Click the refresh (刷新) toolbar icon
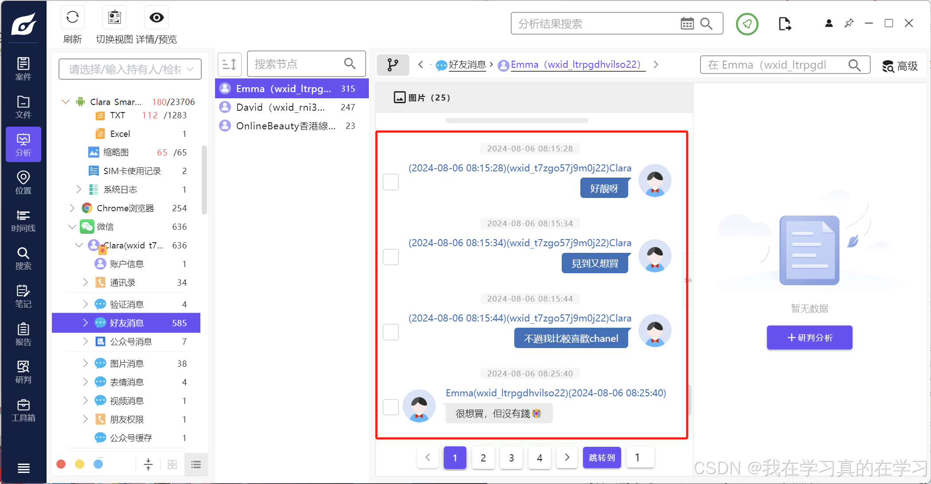This screenshot has height=484, width=931. click(72, 18)
